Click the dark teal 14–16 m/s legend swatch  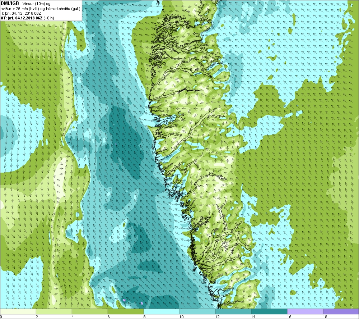click(x=269, y=311)
